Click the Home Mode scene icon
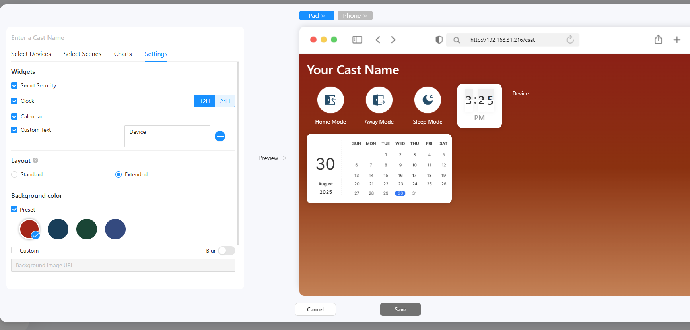The height and width of the screenshot is (330, 690). point(330,100)
